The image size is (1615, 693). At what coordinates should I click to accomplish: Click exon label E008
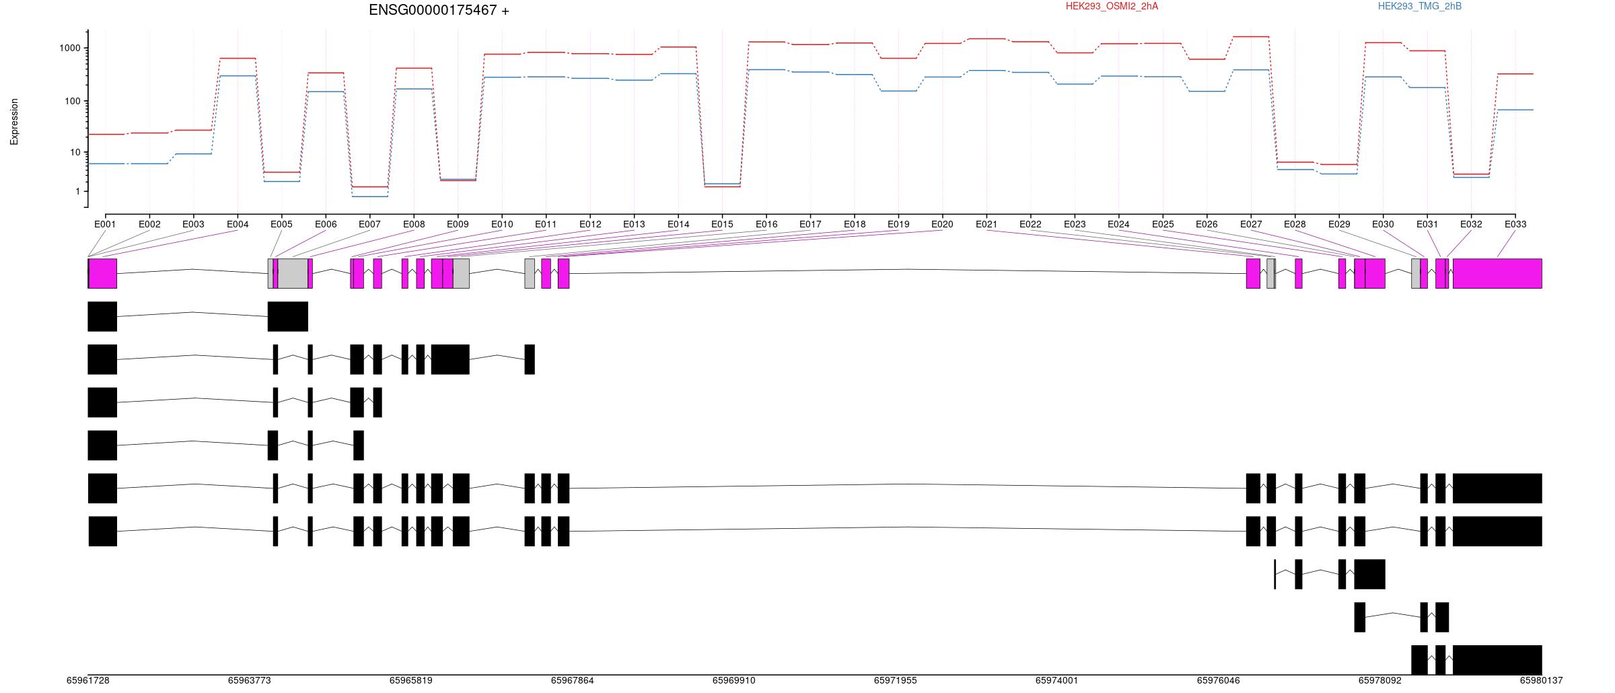(x=414, y=224)
